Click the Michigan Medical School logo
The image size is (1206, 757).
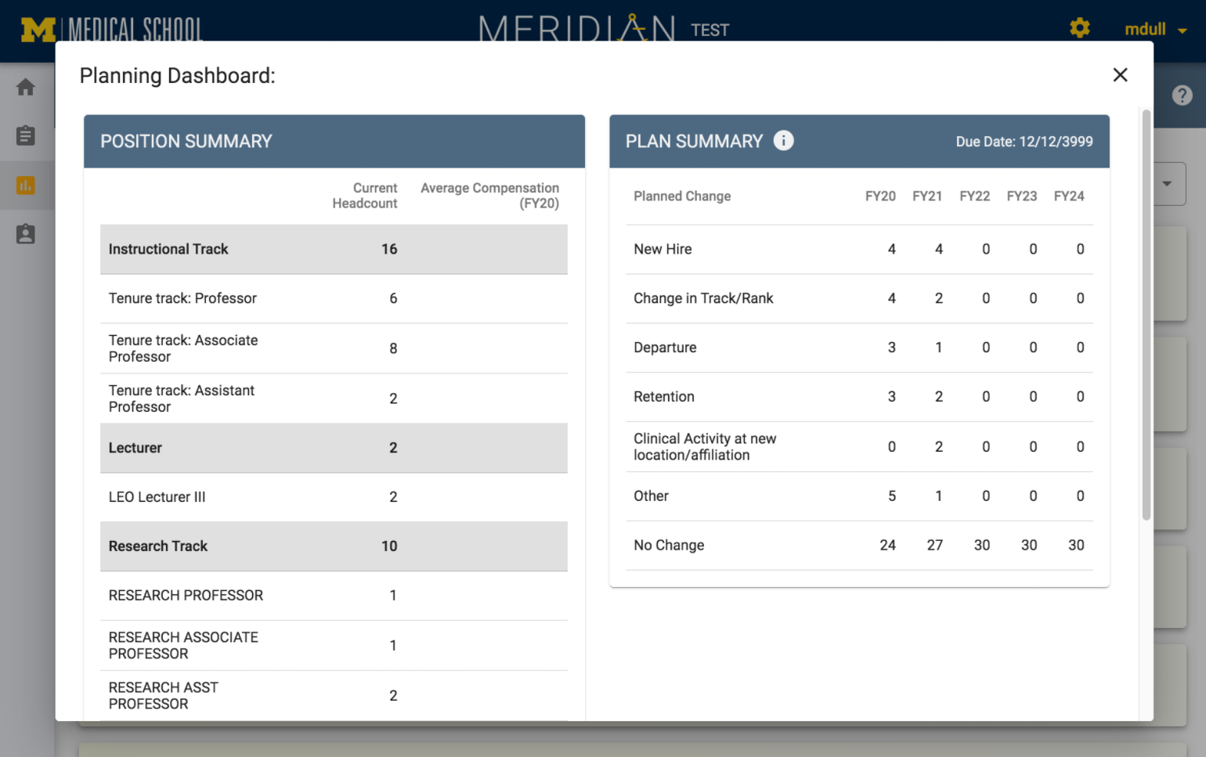click(x=112, y=30)
